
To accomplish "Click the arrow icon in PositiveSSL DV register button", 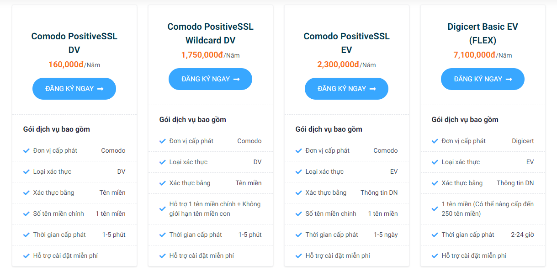I will point(100,89).
